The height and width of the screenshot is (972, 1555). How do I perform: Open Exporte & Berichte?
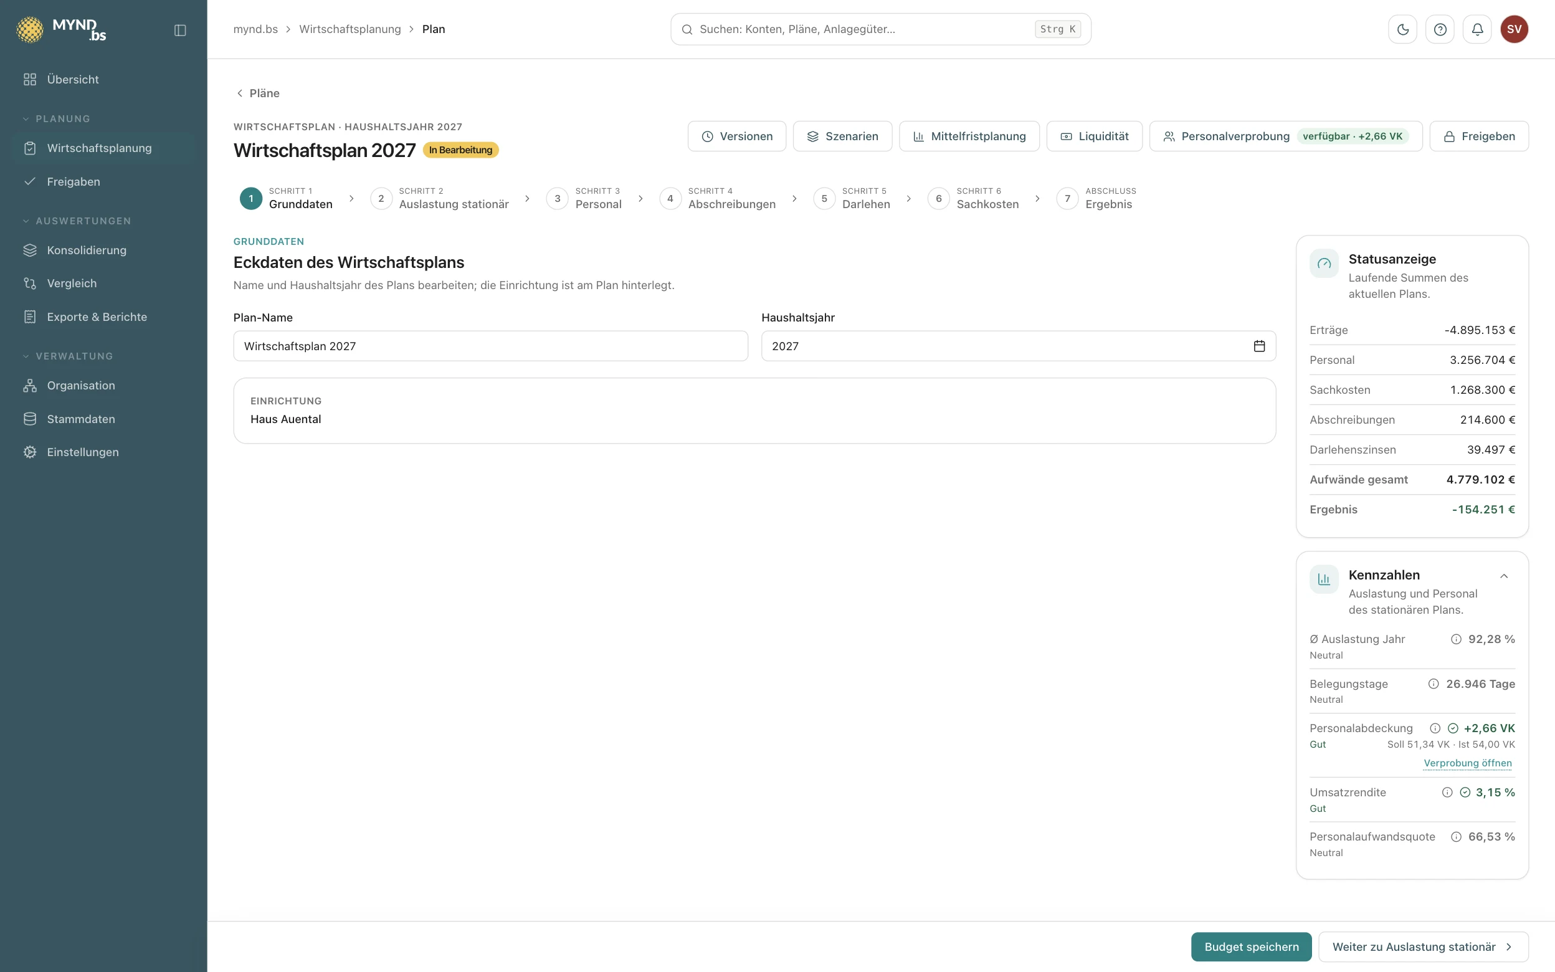pyautogui.click(x=103, y=317)
